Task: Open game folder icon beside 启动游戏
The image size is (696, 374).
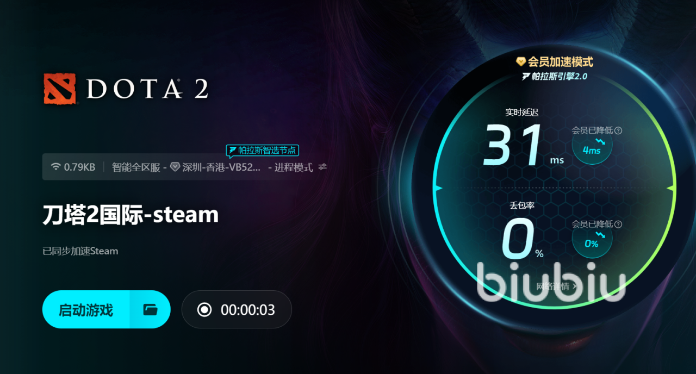Action: pos(150,310)
